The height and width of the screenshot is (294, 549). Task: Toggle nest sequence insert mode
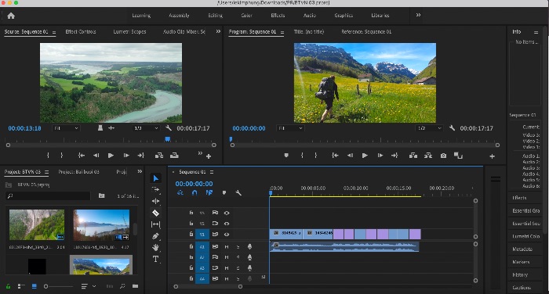tap(180, 192)
